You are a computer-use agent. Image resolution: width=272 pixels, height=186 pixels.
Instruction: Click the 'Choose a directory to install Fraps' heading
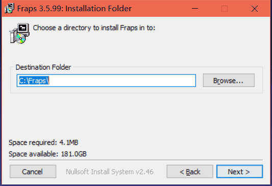coord(94,28)
